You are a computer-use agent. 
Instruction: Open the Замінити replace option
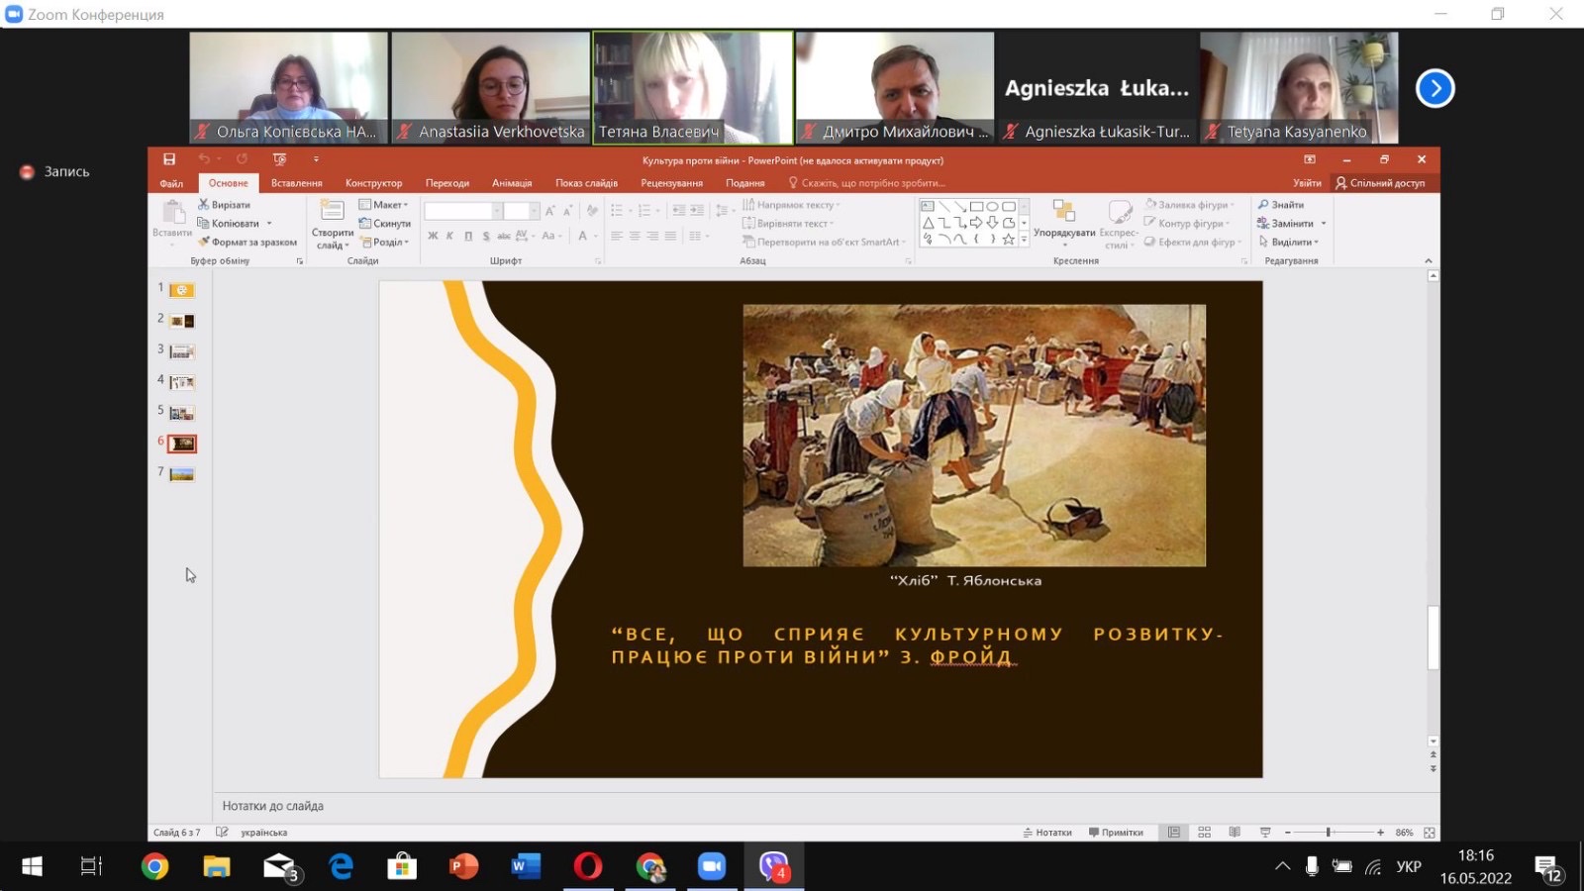[x=1292, y=224]
